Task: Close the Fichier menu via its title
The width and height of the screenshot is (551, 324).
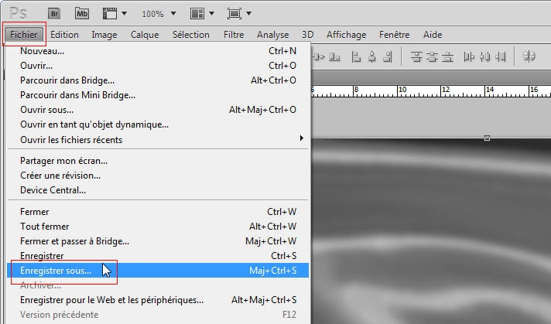Action: coord(23,35)
